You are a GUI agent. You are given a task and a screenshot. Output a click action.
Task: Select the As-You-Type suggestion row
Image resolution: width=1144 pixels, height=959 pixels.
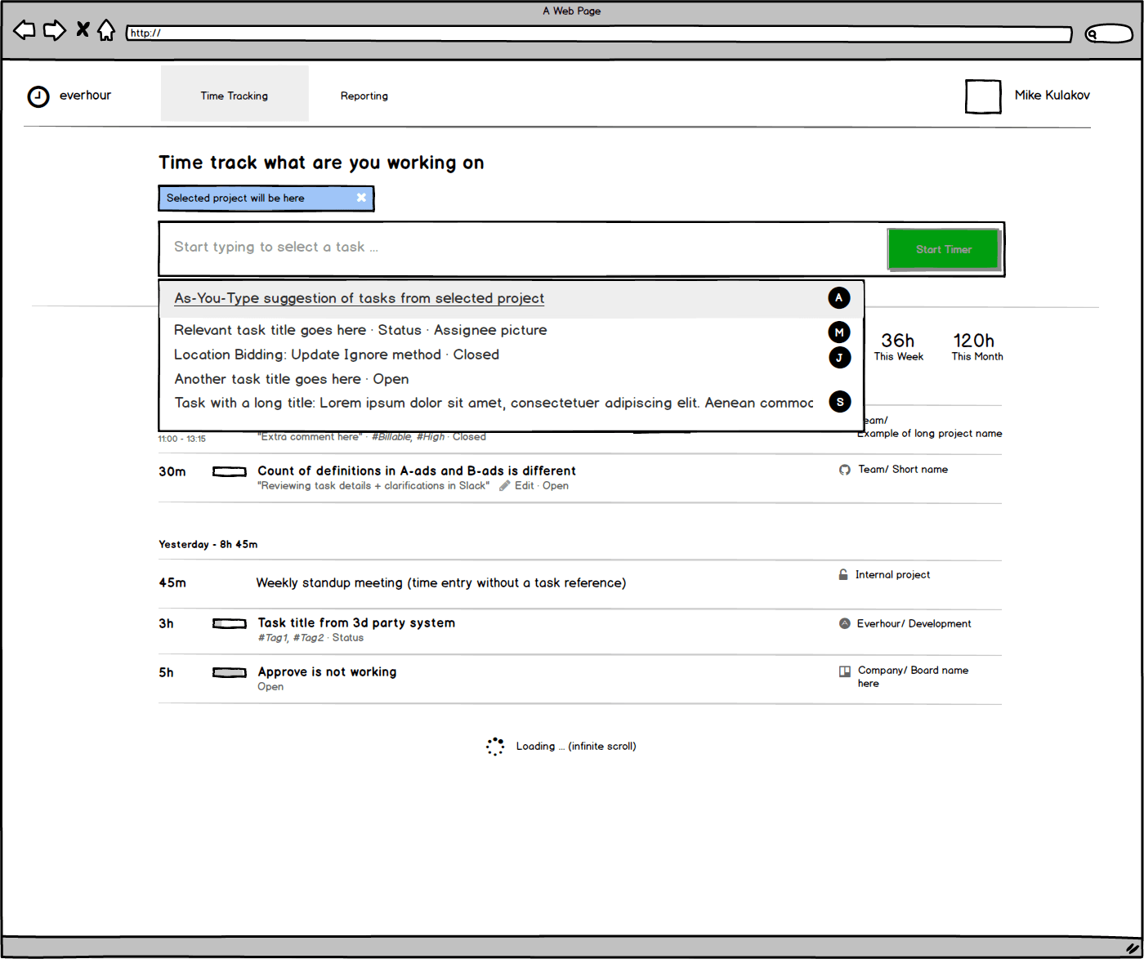tap(512, 299)
